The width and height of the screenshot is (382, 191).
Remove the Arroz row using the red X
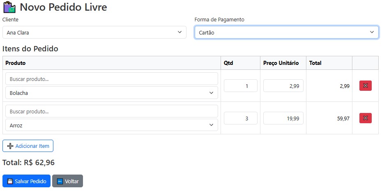coord(365,118)
